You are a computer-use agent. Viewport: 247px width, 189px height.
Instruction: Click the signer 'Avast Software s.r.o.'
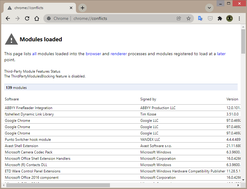coord(156,146)
